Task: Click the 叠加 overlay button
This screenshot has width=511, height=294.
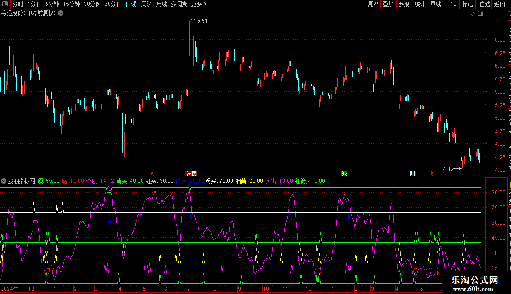Action: click(x=388, y=4)
